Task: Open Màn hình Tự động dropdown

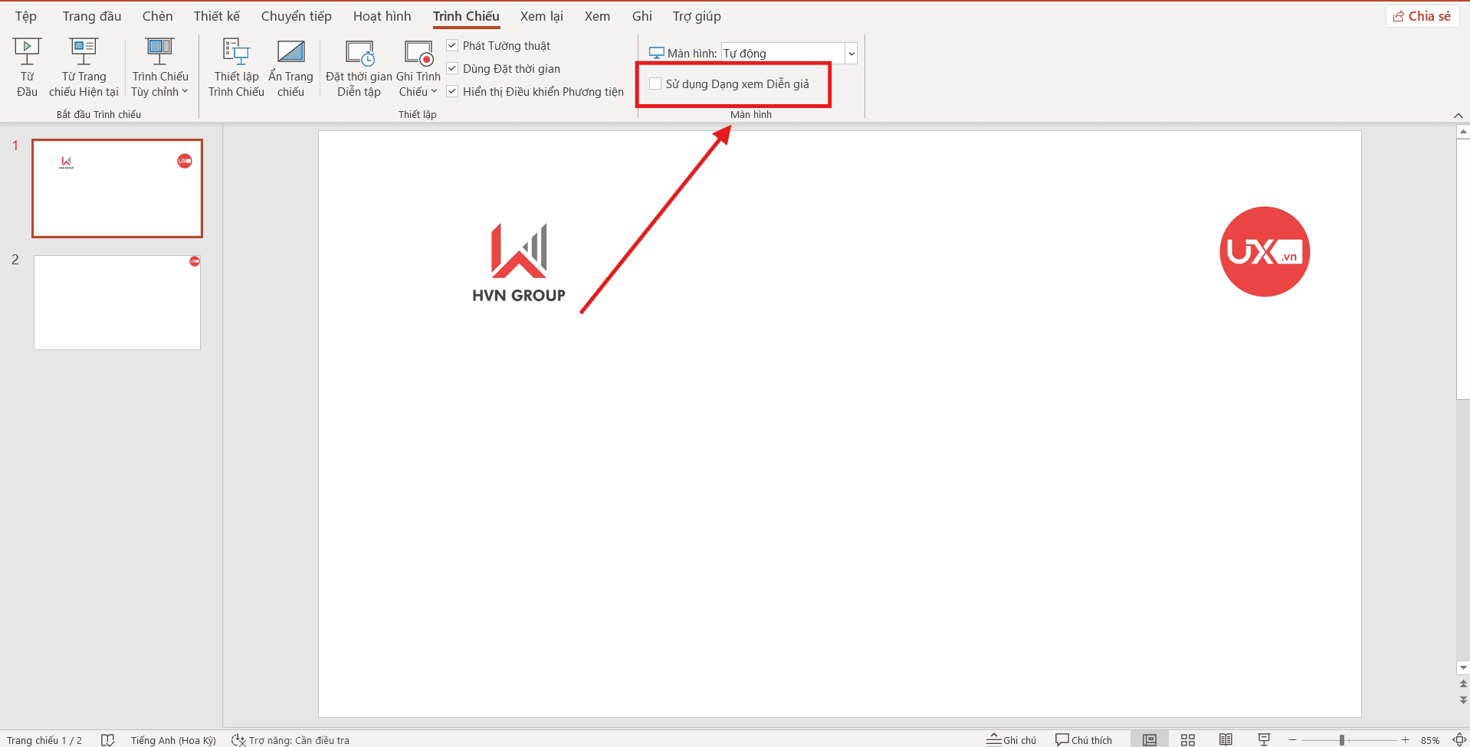Action: click(851, 53)
